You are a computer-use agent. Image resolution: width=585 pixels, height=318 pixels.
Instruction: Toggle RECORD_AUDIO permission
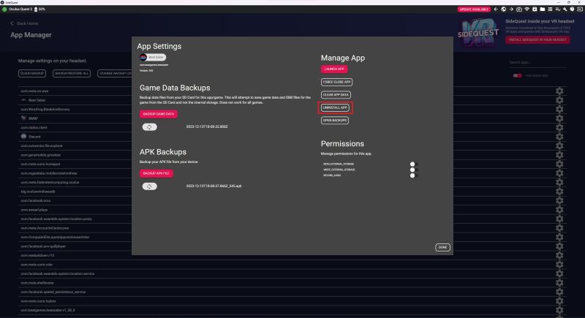coord(413,175)
